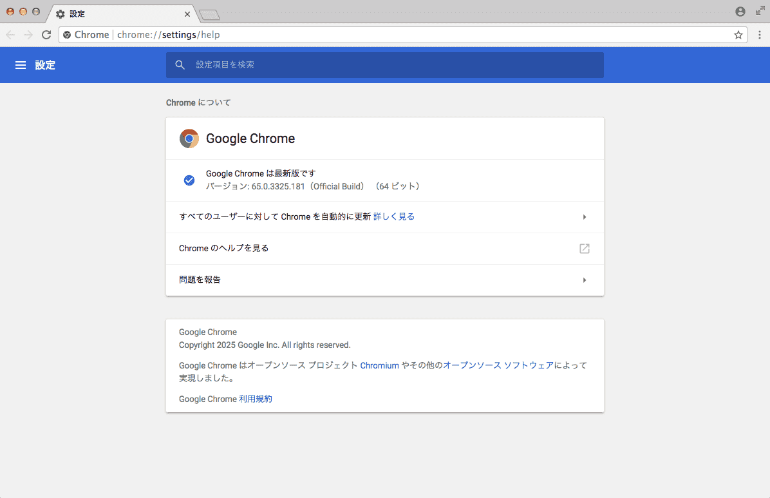Expand the 問題を報告 row arrow
770x498 pixels.
pyautogui.click(x=585, y=280)
